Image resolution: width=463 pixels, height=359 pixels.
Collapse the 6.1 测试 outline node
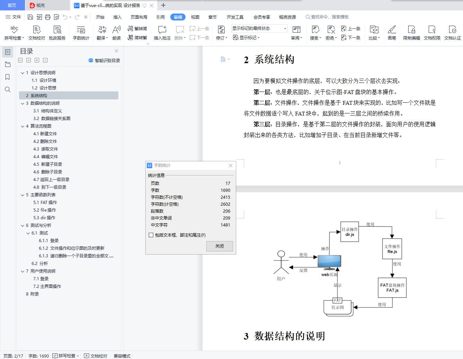pyautogui.click(x=28, y=233)
